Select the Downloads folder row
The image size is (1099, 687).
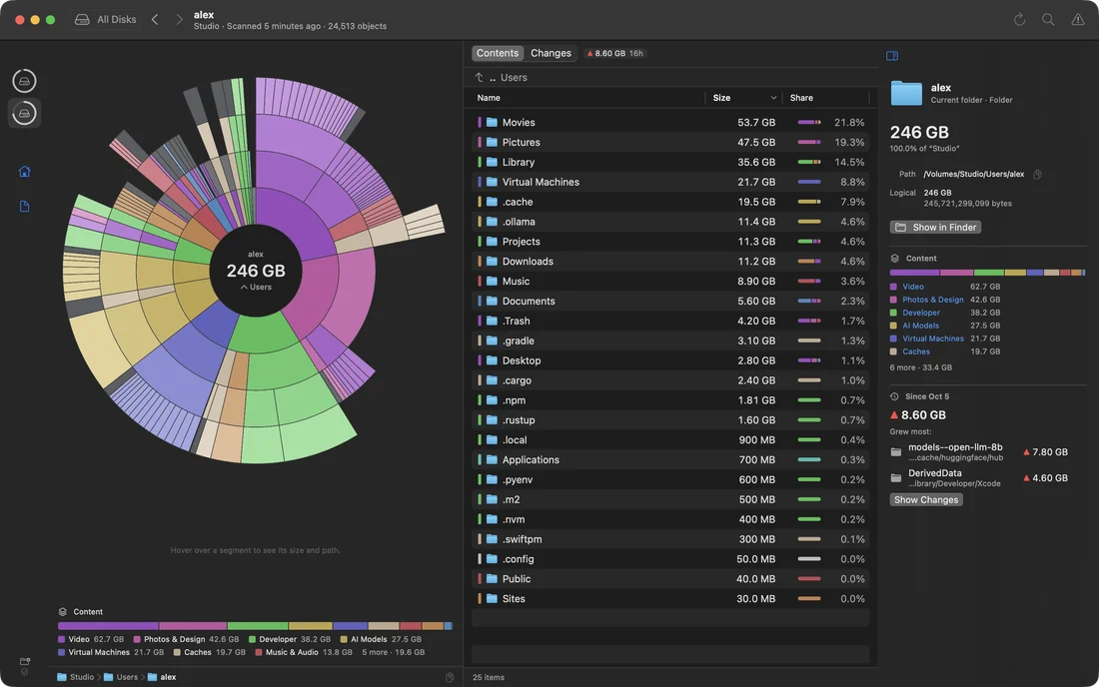670,262
